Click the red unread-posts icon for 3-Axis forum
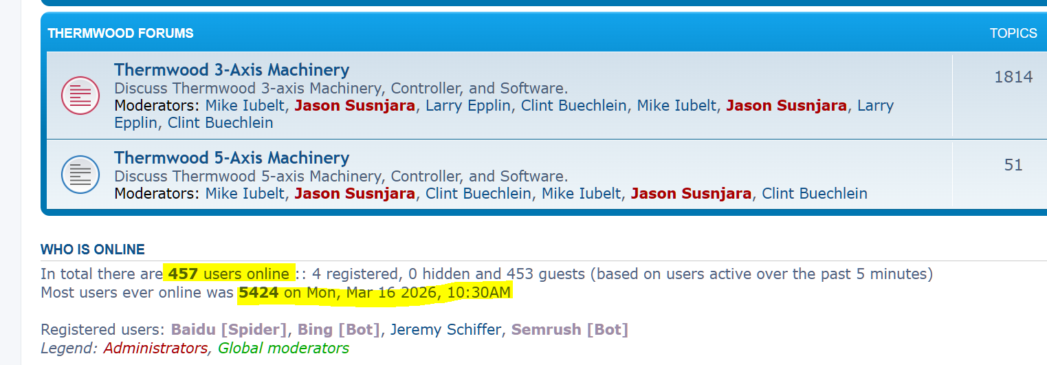This screenshot has width=1047, height=365. click(x=81, y=96)
